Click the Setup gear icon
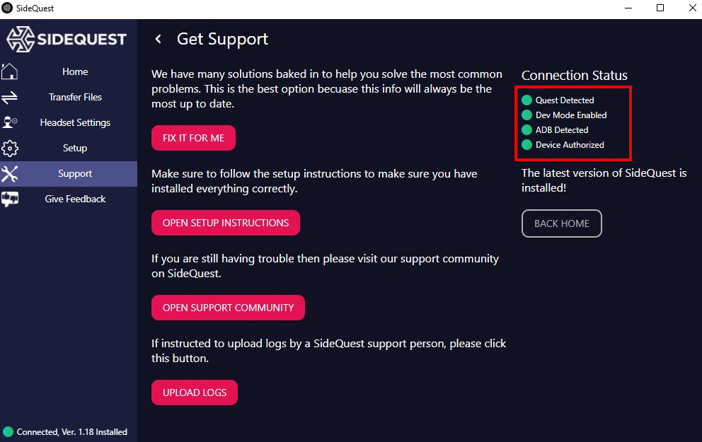Viewport: 702px width, 442px height. (10, 148)
